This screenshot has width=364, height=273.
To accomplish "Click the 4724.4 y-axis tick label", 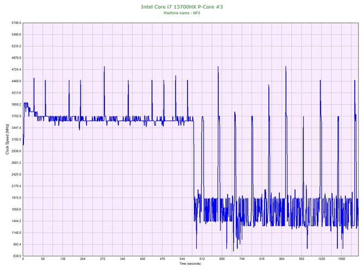I will (15, 69).
